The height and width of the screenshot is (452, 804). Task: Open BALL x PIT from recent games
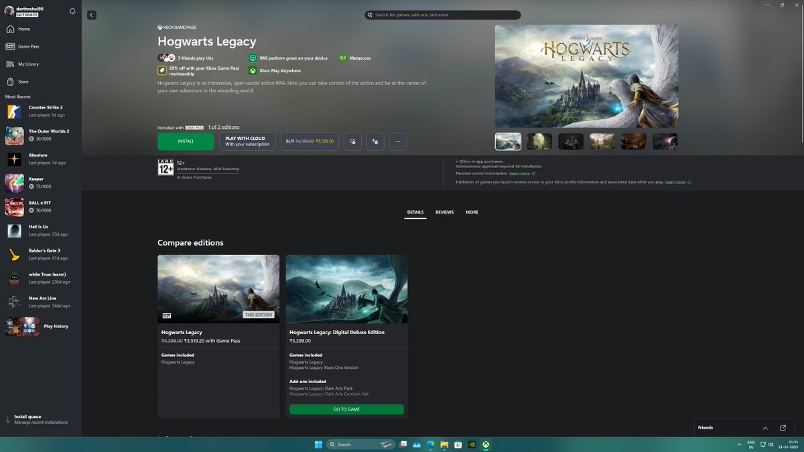[x=41, y=207]
